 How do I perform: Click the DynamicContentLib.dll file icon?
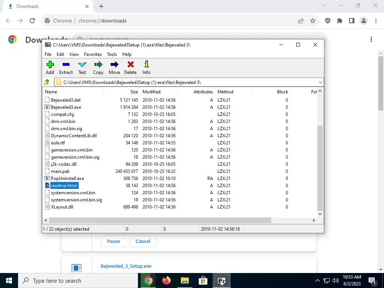[47, 136]
